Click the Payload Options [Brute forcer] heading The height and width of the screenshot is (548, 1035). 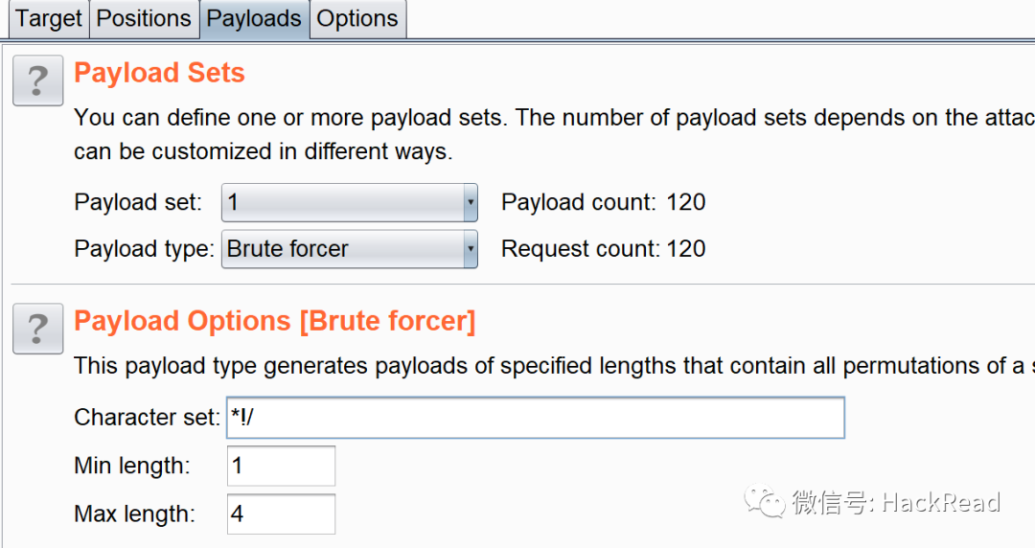point(274,321)
